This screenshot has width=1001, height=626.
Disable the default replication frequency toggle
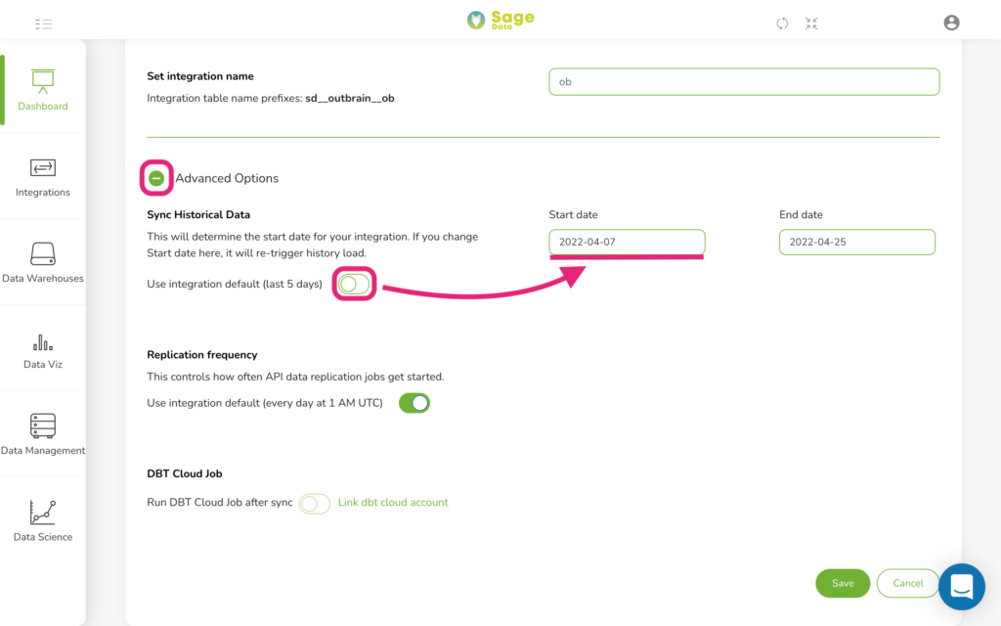click(x=414, y=403)
